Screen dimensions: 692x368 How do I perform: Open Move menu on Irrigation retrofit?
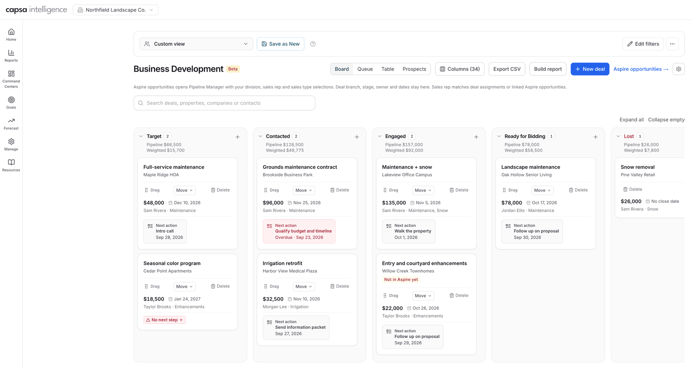tap(304, 286)
